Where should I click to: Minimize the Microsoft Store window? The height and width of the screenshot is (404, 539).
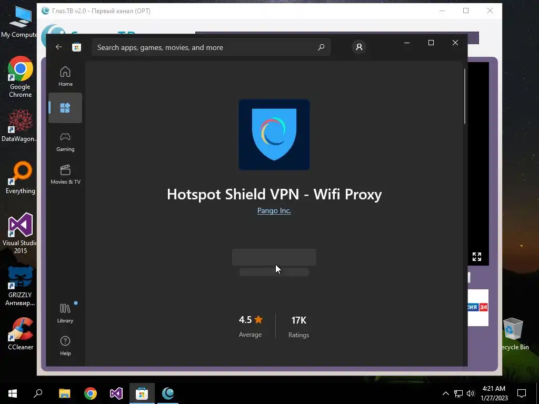407,43
